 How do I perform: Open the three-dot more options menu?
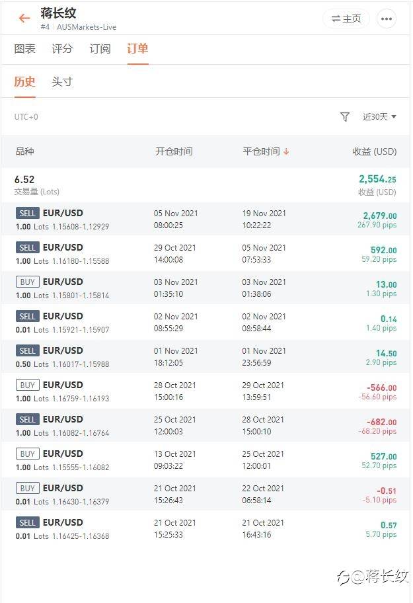click(386, 19)
